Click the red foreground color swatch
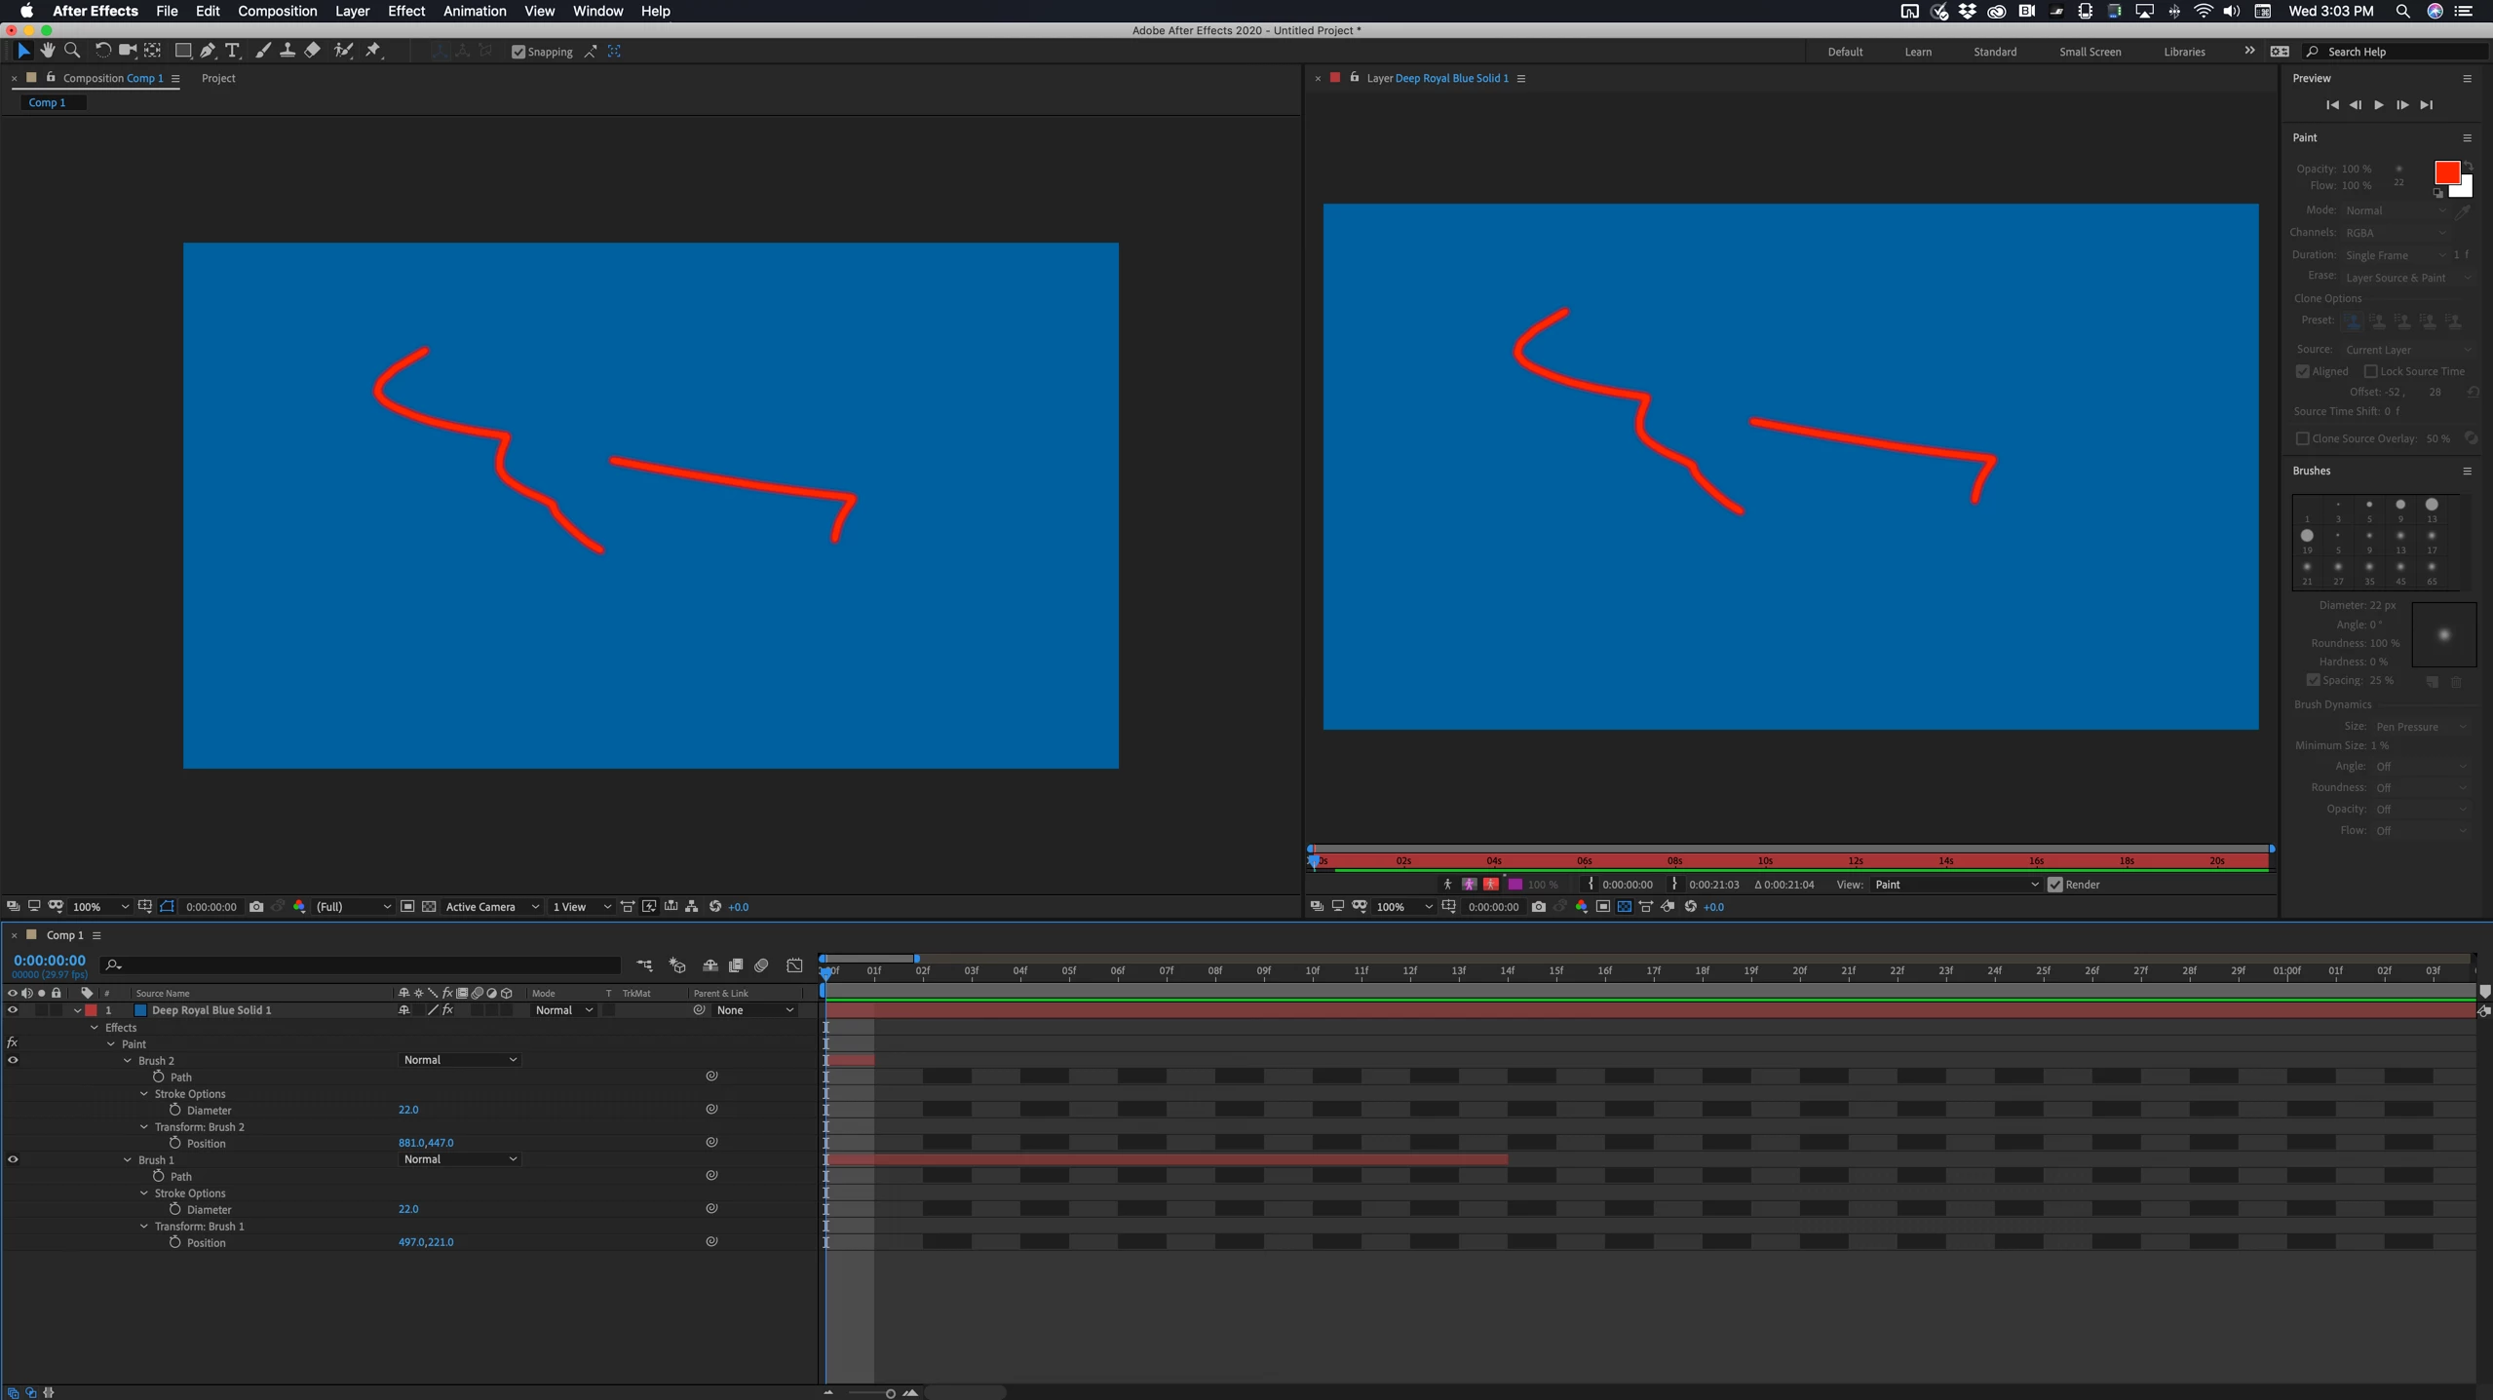The width and height of the screenshot is (2493, 1400). tap(2445, 172)
